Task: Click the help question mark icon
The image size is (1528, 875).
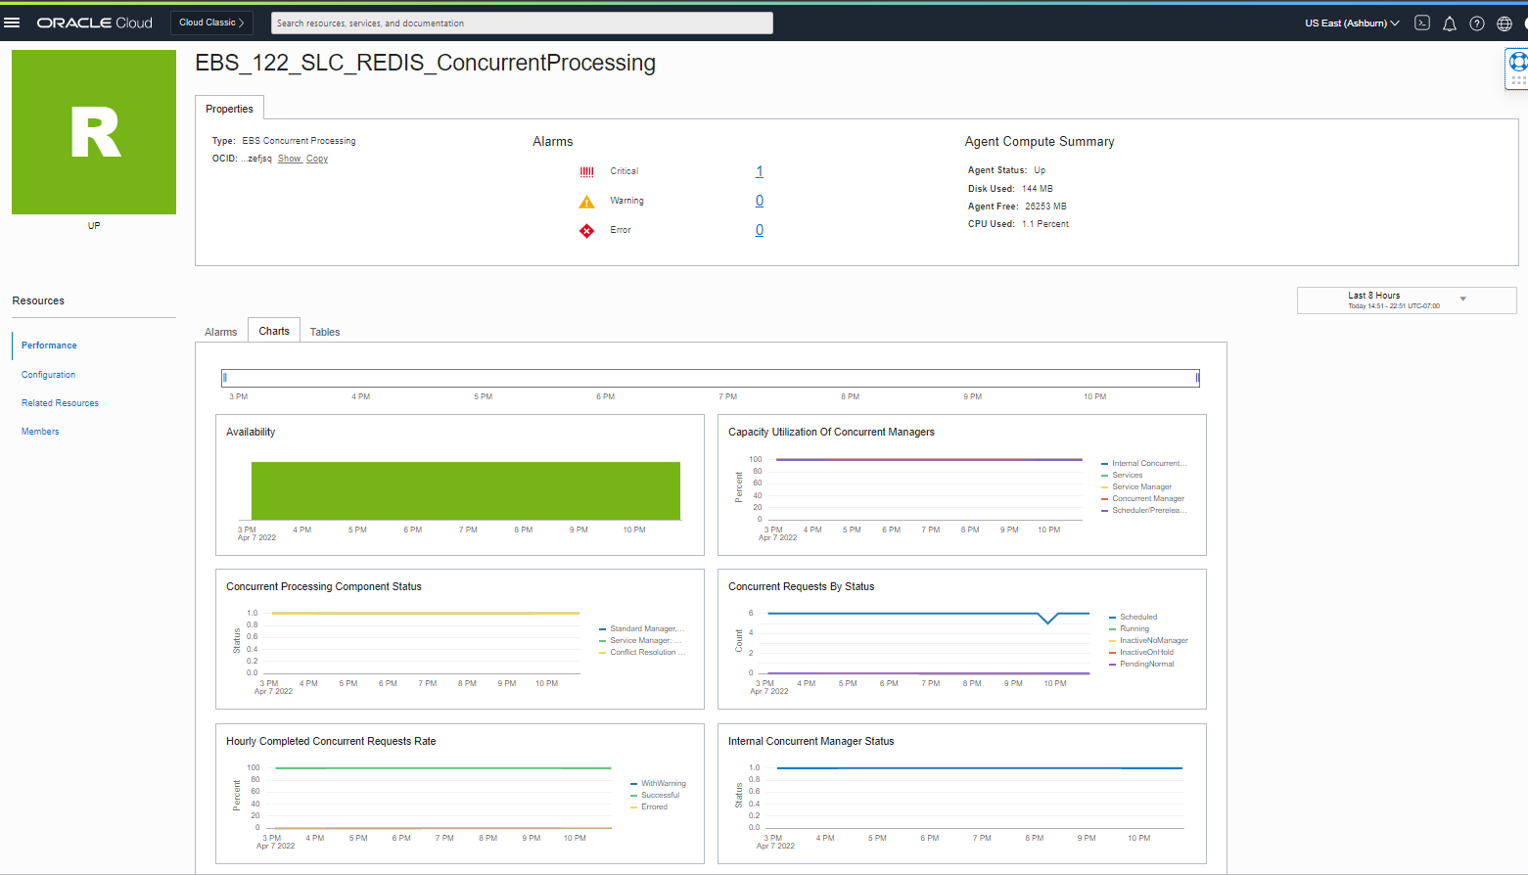Action: [x=1477, y=23]
